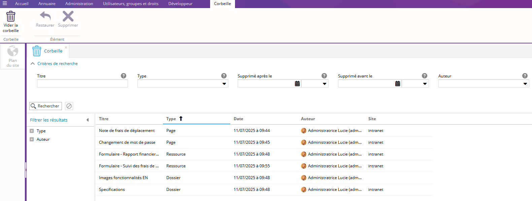Click Ressource type in Rapport financier row
Screen dimensions: 532x201
click(x=176, y=154)
